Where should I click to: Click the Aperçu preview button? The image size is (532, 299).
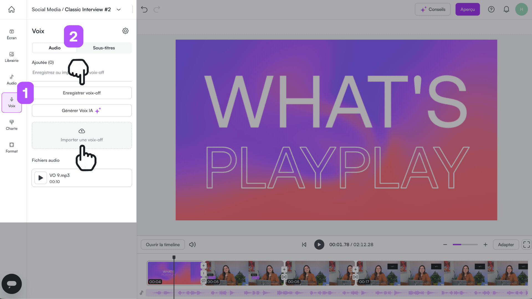(468, 9)
